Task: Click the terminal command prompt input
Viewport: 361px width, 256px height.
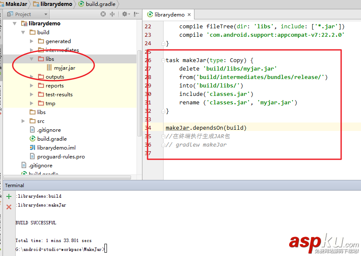Action: coord(106,248)
